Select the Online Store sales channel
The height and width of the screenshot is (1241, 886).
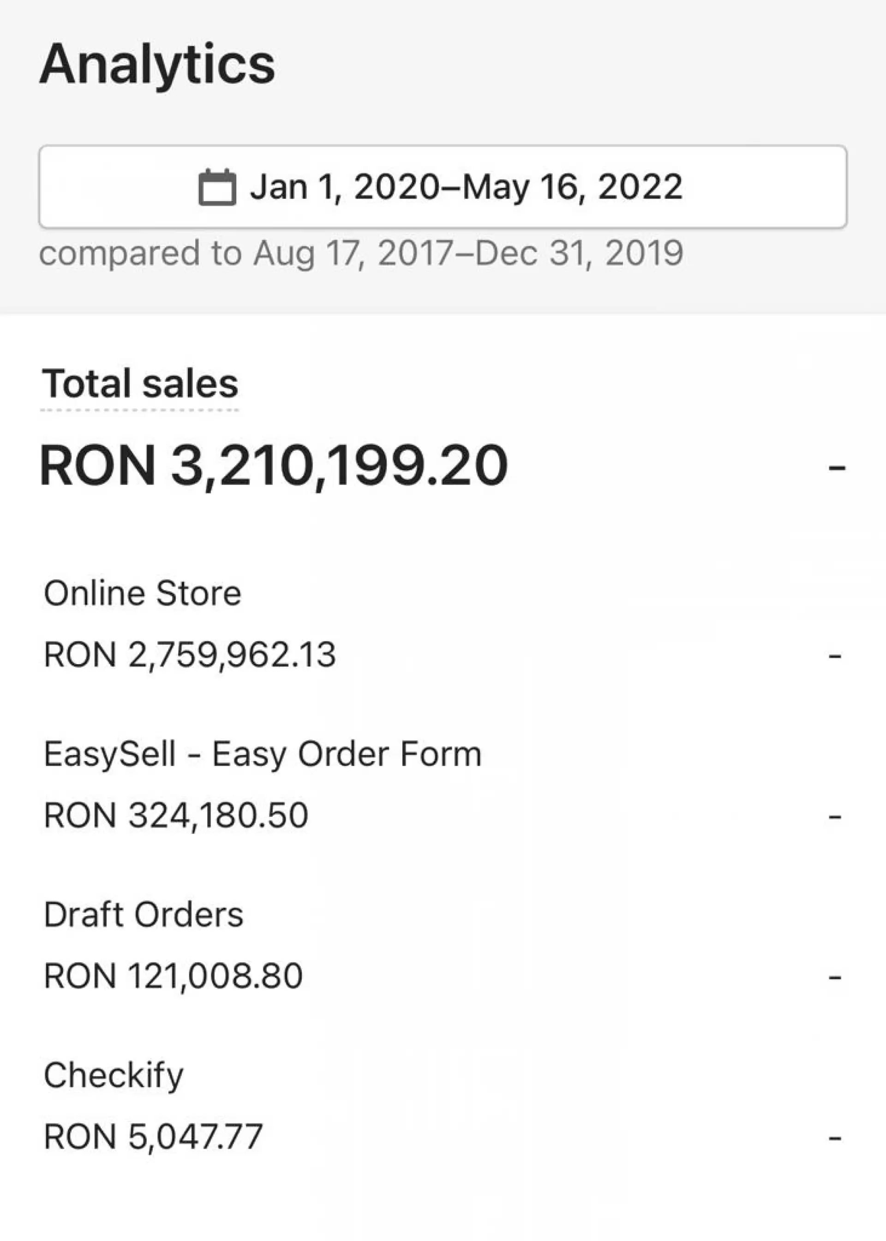143,594
